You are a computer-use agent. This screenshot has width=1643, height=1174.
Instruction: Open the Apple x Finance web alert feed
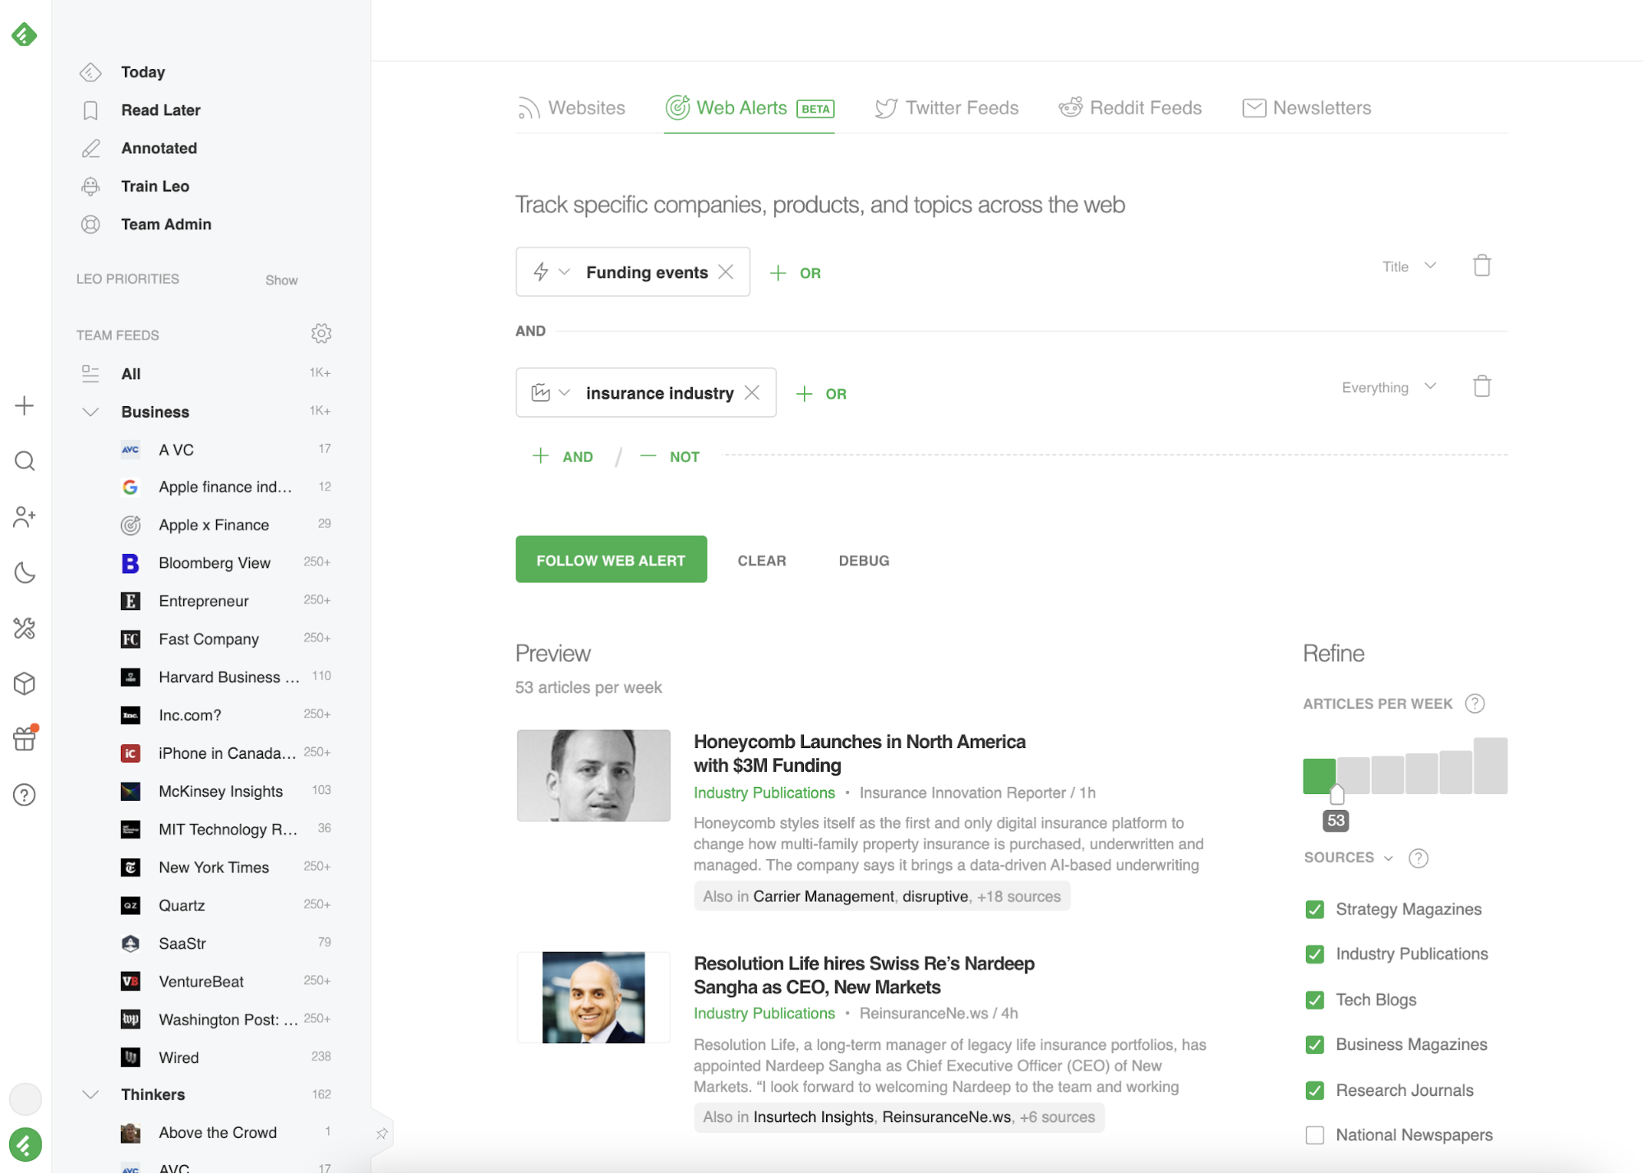click(214, 525)
